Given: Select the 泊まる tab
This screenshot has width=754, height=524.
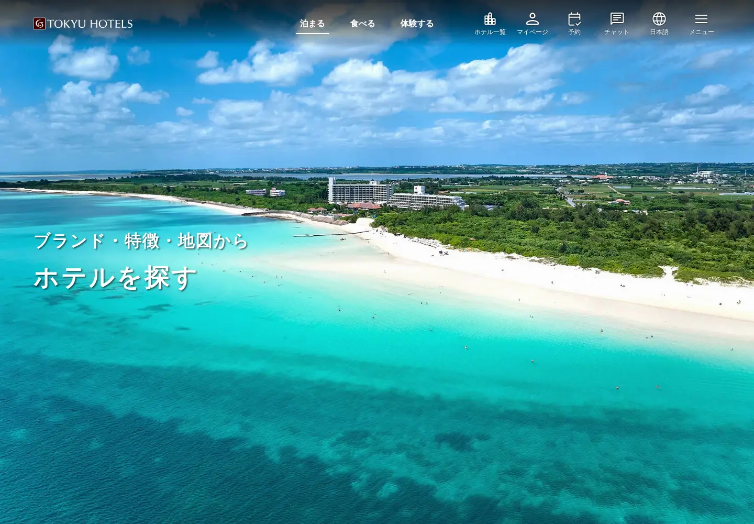Looking at the screenshot, I should coord(313,24).
